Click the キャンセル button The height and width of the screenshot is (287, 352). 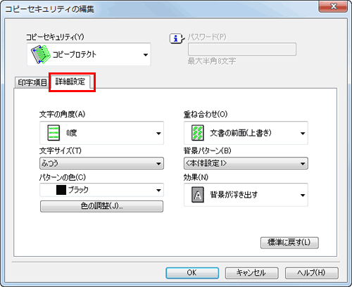click(x=251, y=273)
